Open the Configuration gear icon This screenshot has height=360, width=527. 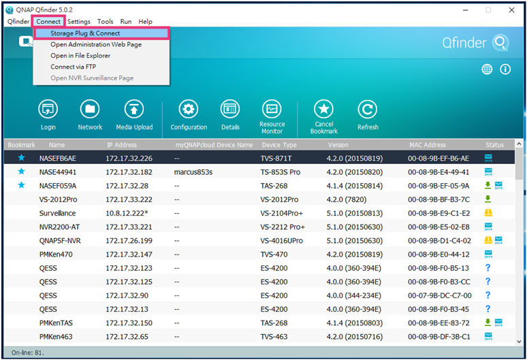189,110
